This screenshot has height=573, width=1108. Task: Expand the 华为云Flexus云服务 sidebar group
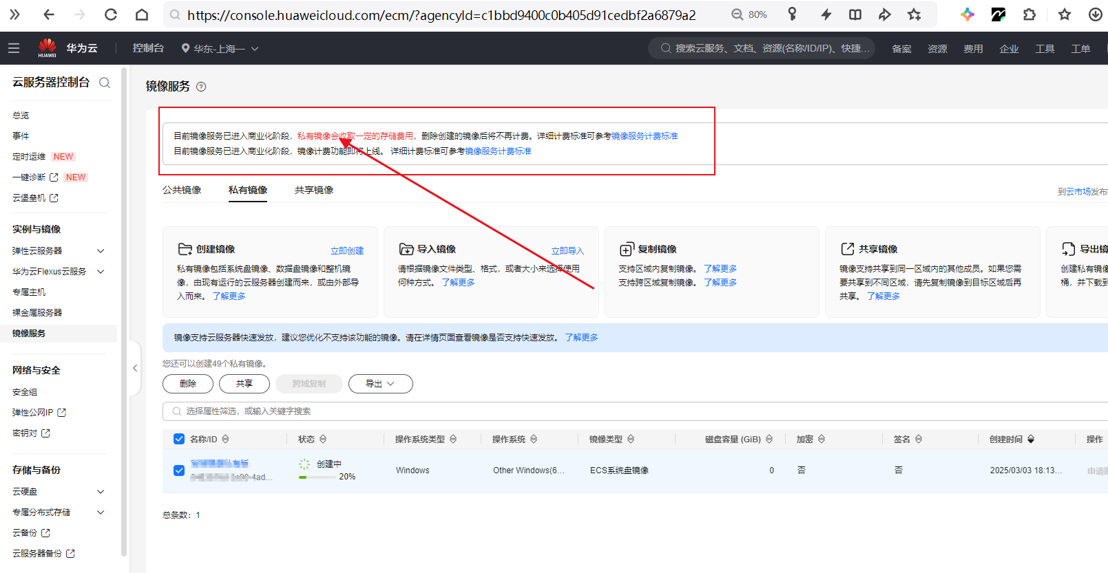101,272
